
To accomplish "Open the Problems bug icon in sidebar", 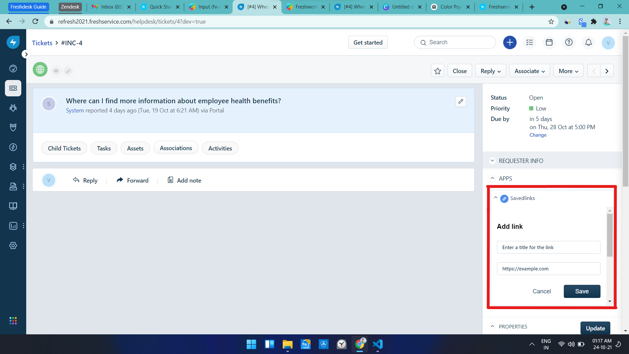I will [x=13, y=108].
